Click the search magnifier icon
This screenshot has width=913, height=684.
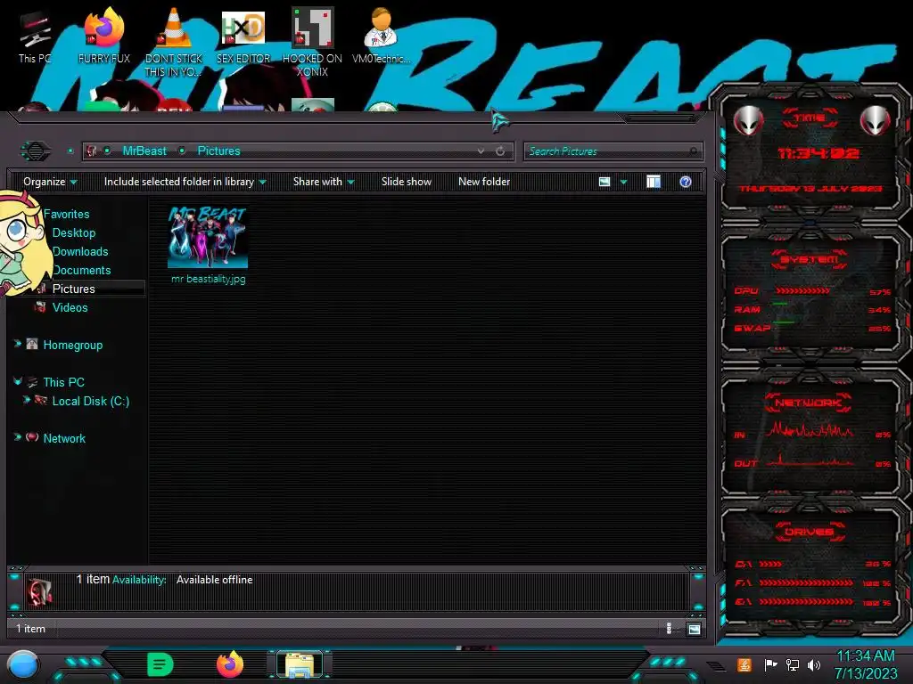(x=693, y=151)
